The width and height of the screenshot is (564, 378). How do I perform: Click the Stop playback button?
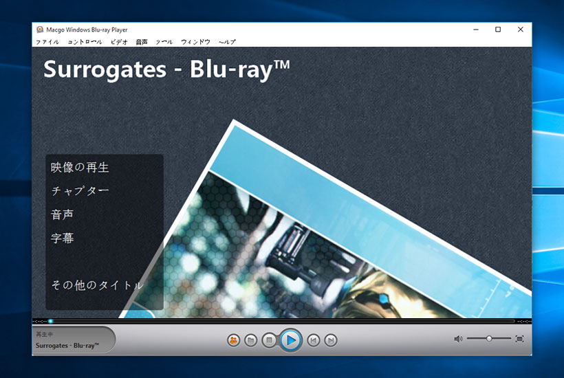tap(270, 340)
